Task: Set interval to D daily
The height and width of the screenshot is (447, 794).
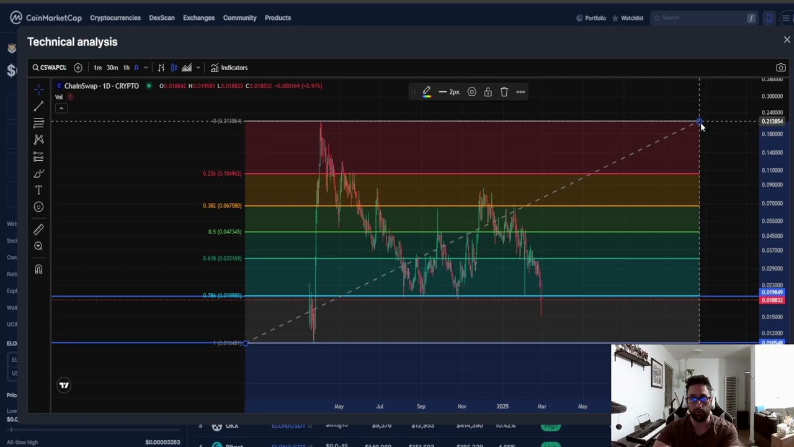Action: 136,68
